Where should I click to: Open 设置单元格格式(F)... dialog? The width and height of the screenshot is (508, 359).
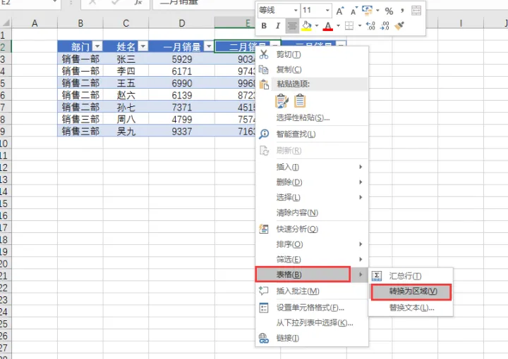(312, 308)
